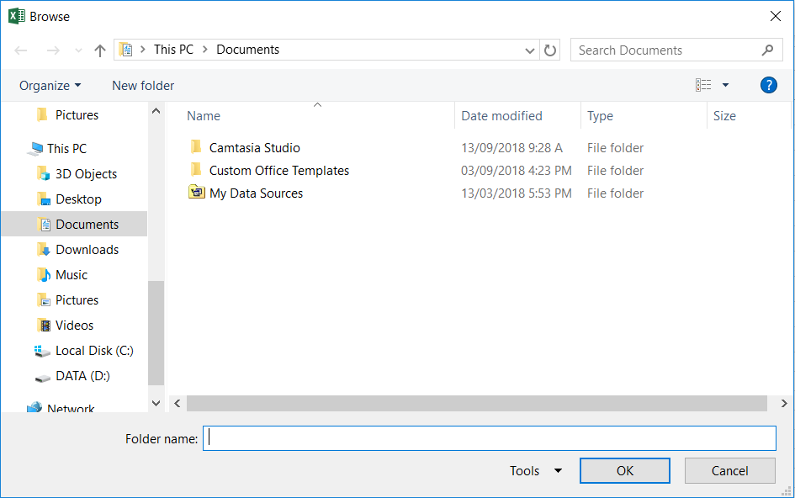Select Local Disk (C:) in sidebar
This screenshot has width=795, height=498.
click(94, 351)
